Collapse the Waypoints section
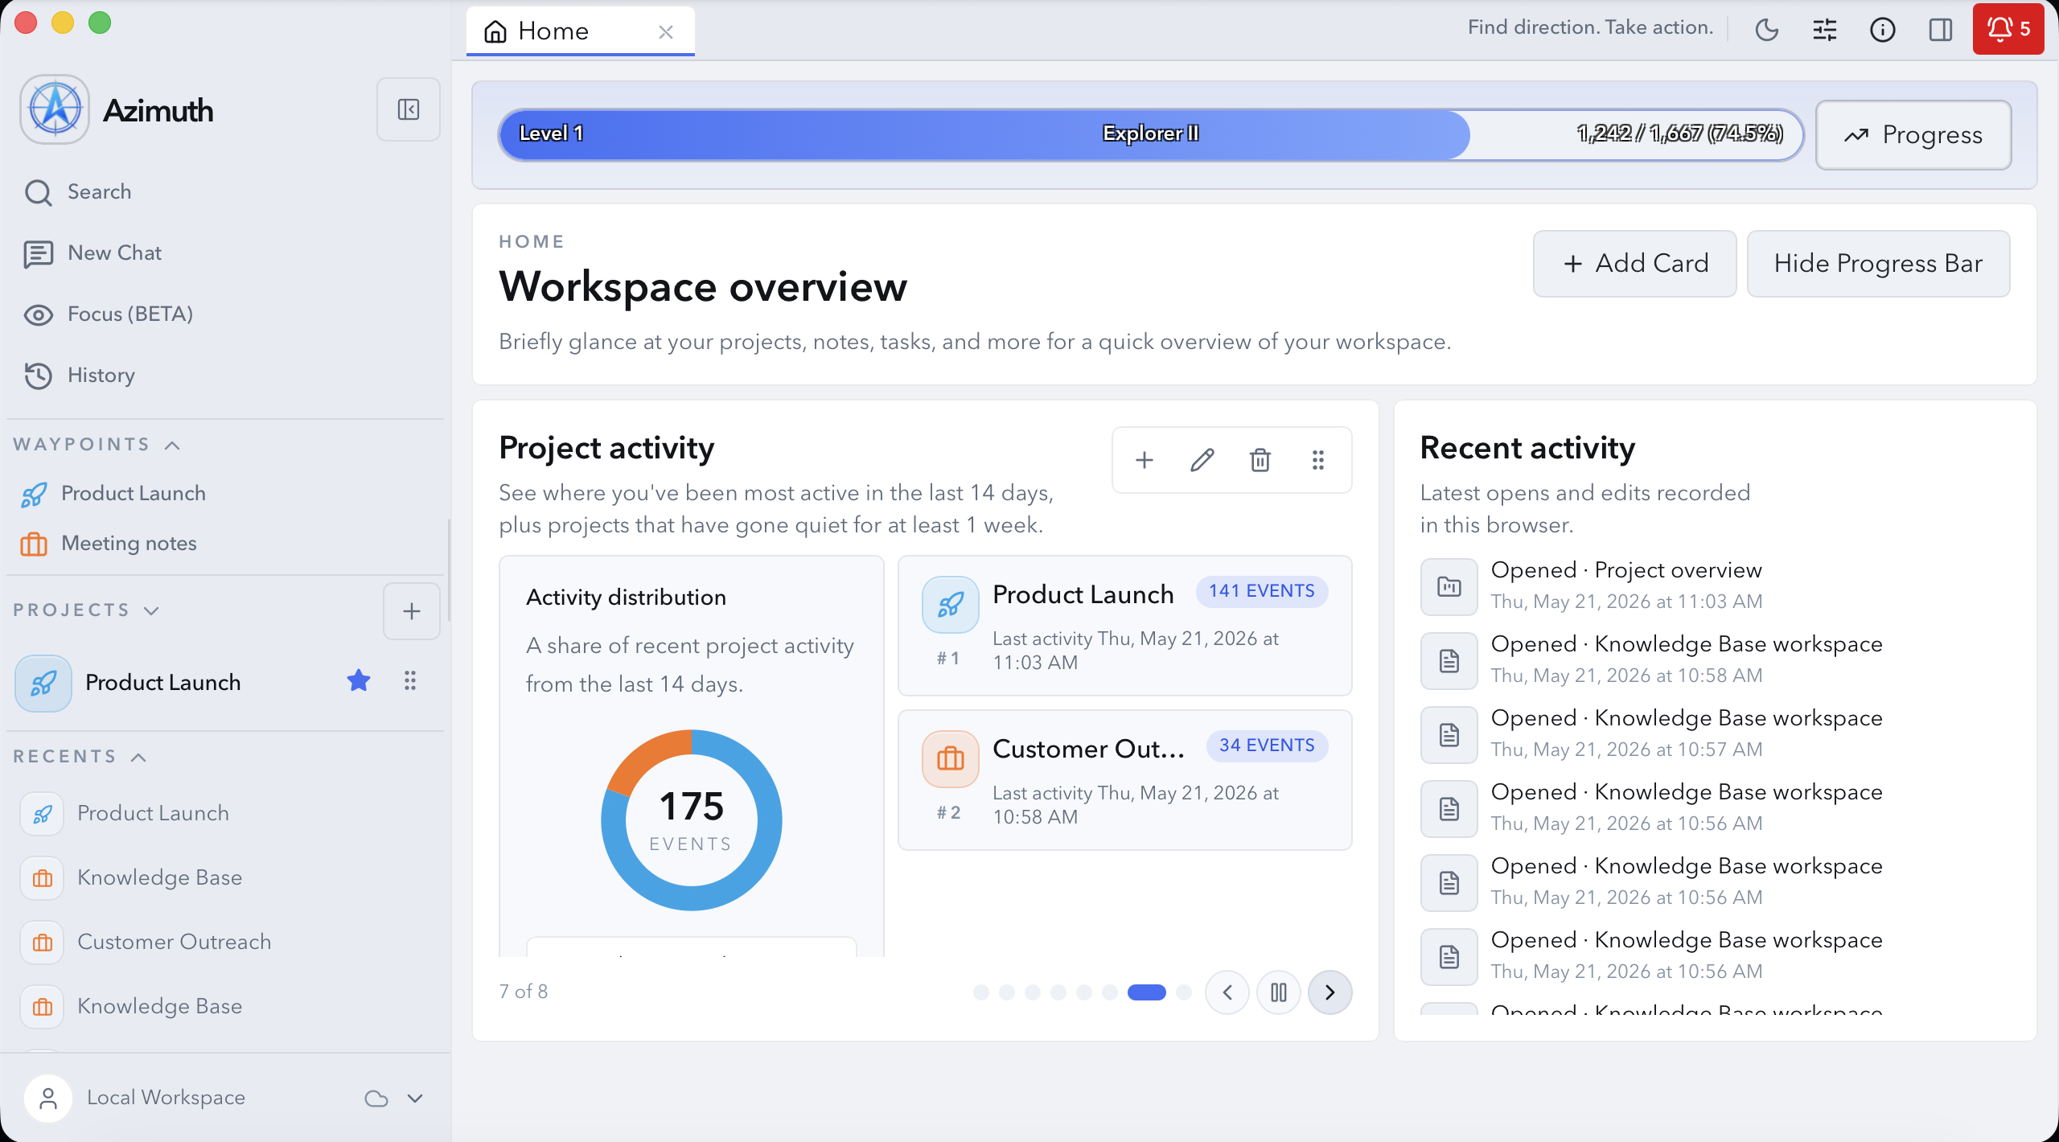Screen dimensions: 2059x1142 pos(172,445)
